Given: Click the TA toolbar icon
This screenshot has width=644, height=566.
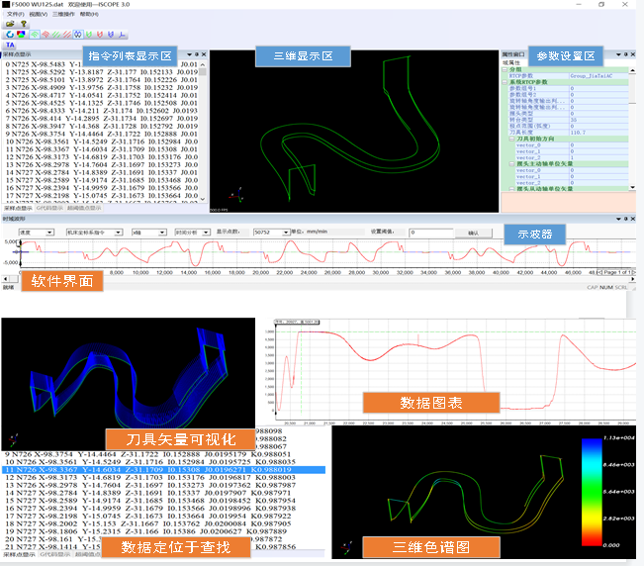Looking at the screenshot, I should point(10,45).
